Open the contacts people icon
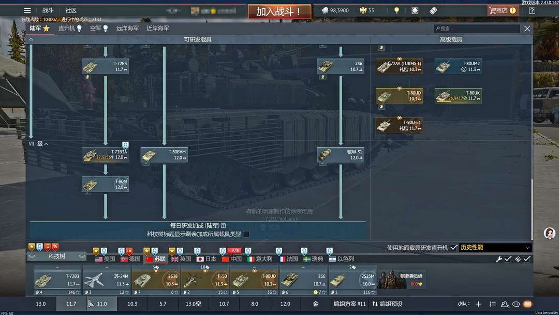 505,304
